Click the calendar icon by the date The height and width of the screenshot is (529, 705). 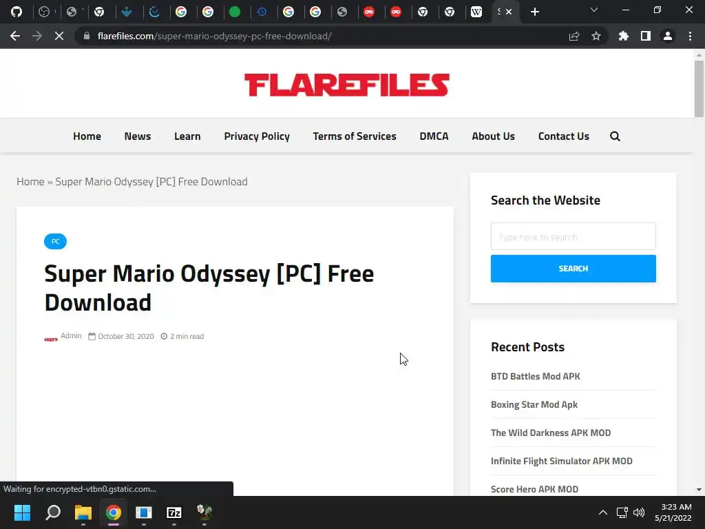92,336
